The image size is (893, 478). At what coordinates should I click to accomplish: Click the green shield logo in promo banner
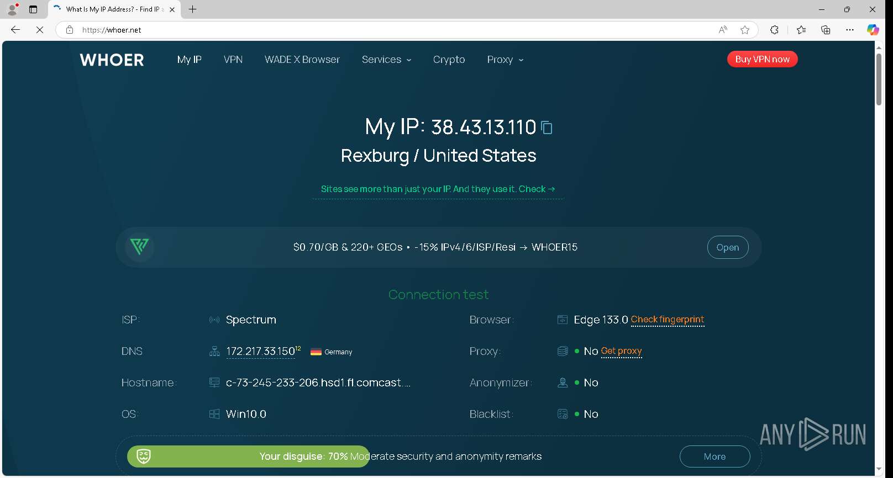pyautogui.click(x=139, y=247)
